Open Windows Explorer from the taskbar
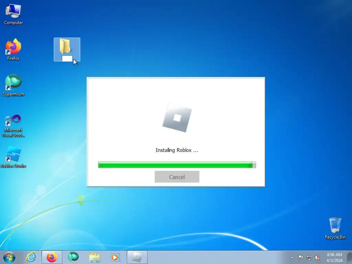352x264 pixels. [95, 257]
